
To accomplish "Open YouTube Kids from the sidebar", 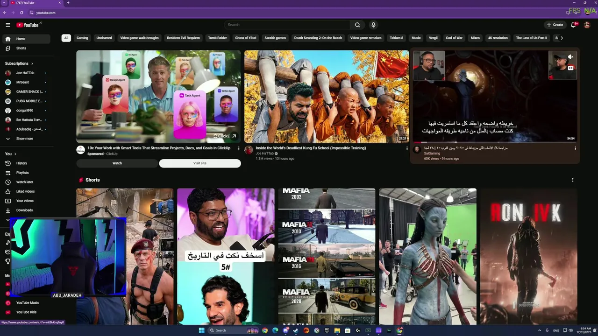I will coord(27,312).
